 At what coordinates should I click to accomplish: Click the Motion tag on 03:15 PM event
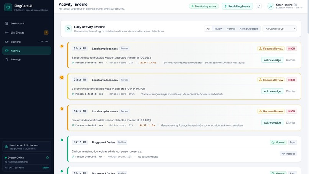122,142
